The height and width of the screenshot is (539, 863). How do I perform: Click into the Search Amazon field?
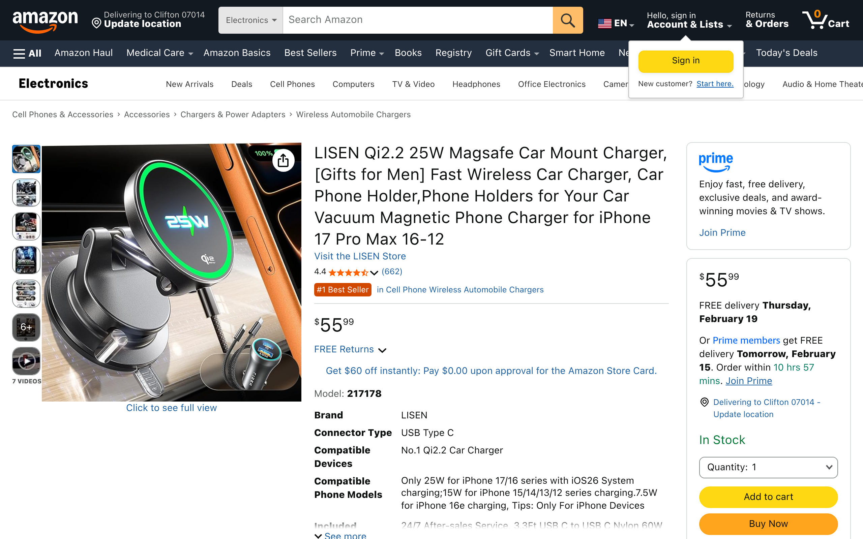pyautogui.click(x=417, y=20)
